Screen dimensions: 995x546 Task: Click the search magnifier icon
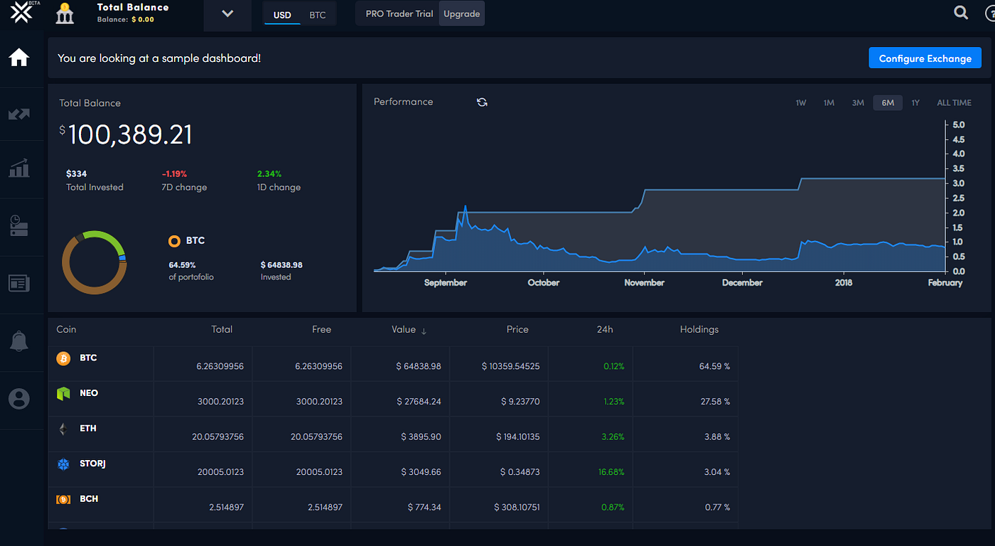[961, 12]
